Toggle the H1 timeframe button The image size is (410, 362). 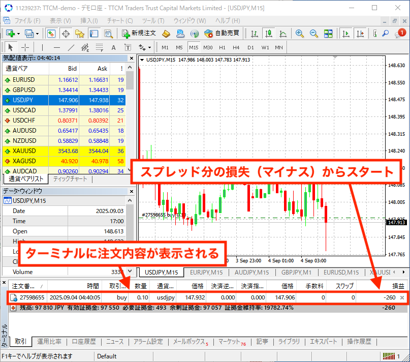222,47
